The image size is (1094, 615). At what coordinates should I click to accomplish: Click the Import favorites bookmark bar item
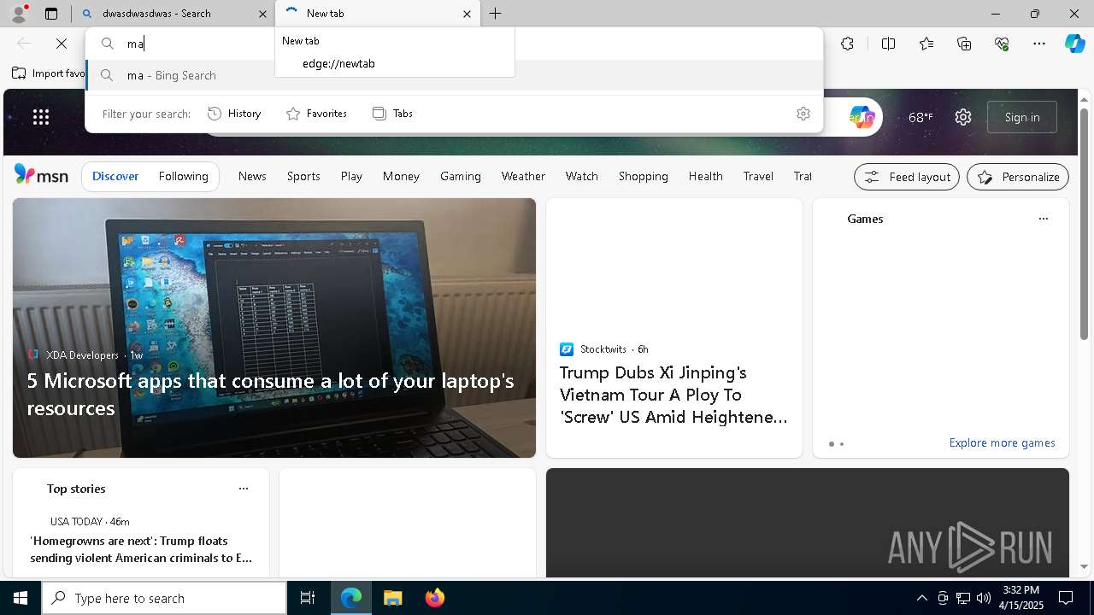coord(49,73)
